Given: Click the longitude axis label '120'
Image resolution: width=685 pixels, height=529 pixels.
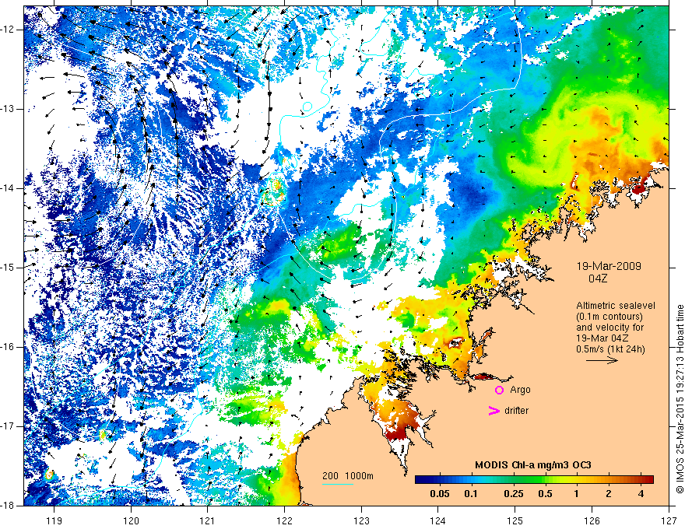Looking at the screenshot, I should coord(131,520).
